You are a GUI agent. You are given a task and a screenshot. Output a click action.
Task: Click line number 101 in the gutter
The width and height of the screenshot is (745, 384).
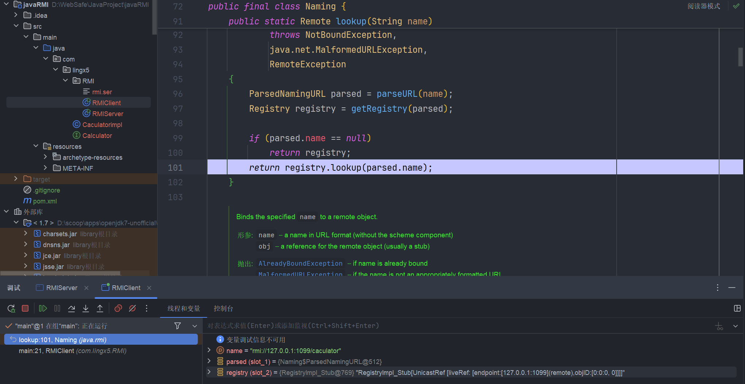point(175,168)
